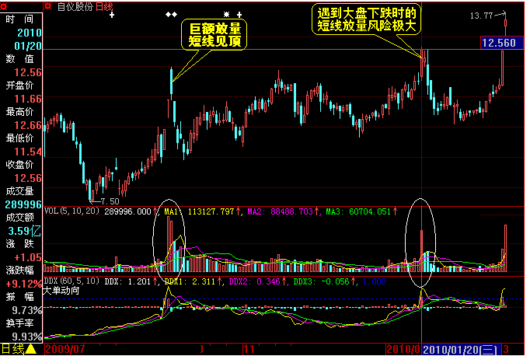The height and width of the screenshot is (356, 530).
Task: Click the 13.77 high price arrow label
Action: pyautogui.click(x=488, y=16)
